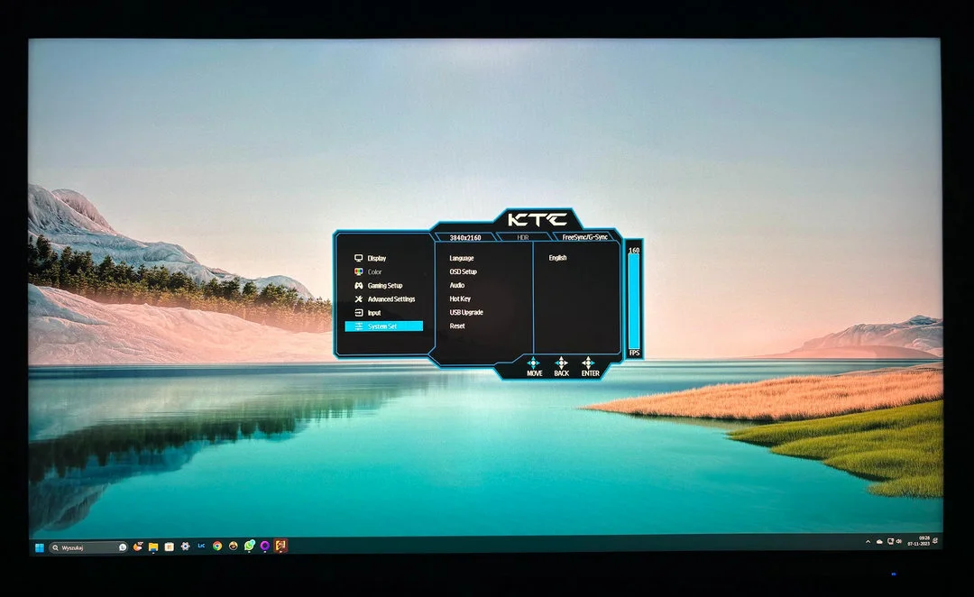974x597 pixels.
Task: Click the highlighted System Set menu entry
Action: pos(383,326)
